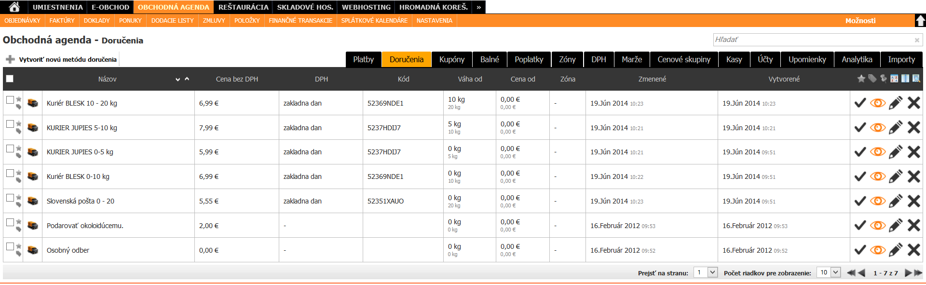The width and height of the screenshot is (926, 285).
Task: Click the home icon in top navigation
Action: (x=14, y=7)
